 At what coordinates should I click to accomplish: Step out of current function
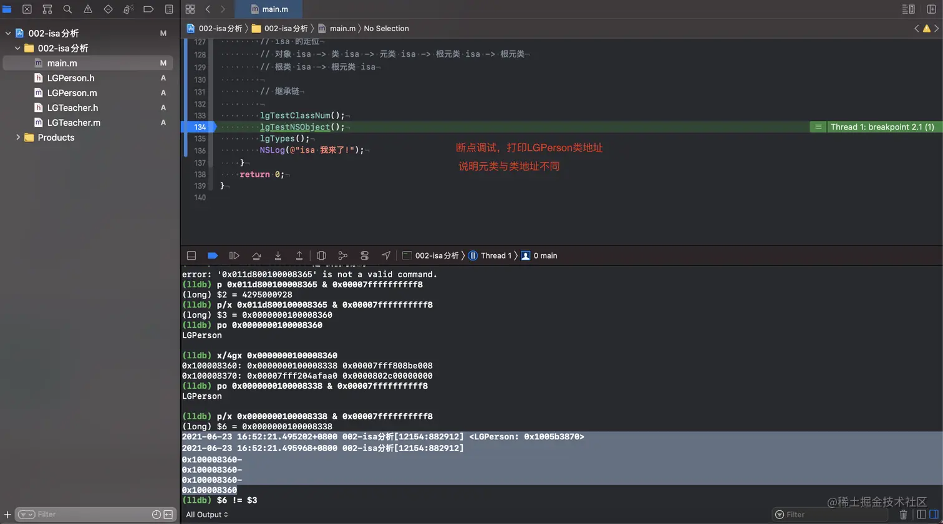pyautogui.click(x=299, y=255)
